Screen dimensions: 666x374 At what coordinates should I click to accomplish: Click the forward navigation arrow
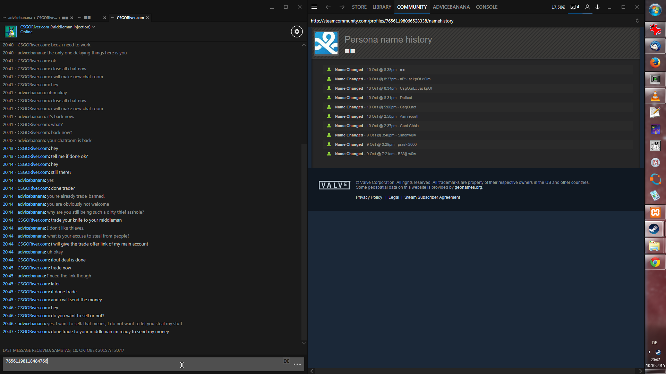(x=342, y=7)
